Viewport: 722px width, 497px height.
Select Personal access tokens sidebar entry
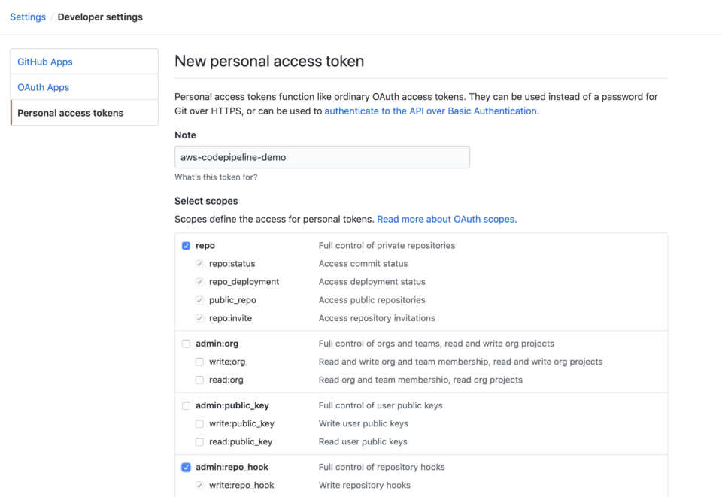click(71, 112)
